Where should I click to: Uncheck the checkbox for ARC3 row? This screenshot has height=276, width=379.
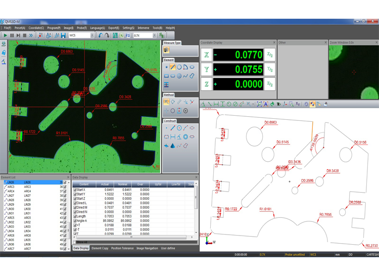tap(65, 187)
